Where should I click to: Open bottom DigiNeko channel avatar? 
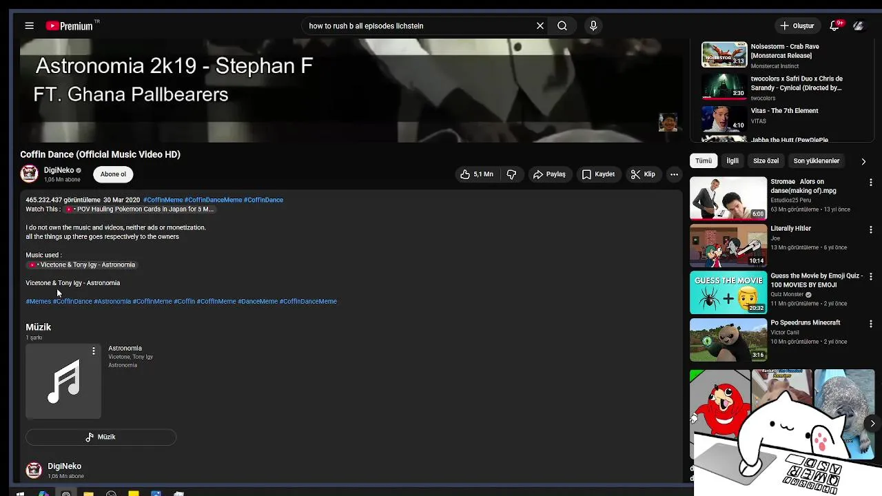34,471
